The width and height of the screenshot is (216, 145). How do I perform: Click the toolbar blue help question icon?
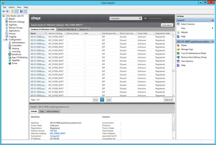point(21,11)
